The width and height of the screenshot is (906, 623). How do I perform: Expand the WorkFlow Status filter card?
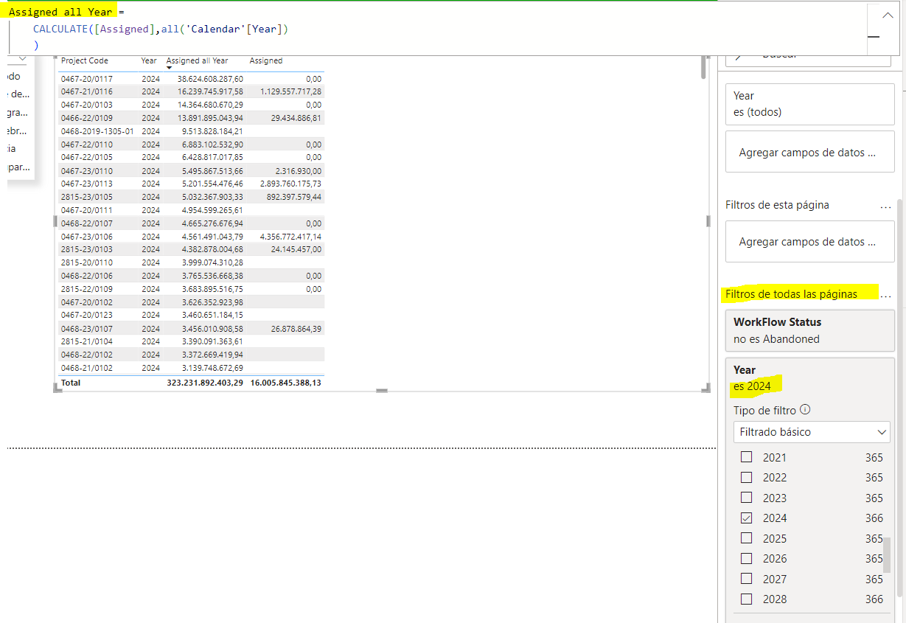(810, 330)
